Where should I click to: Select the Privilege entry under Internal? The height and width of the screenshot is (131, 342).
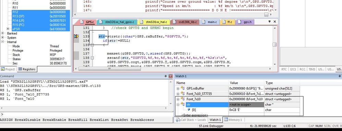41,51
